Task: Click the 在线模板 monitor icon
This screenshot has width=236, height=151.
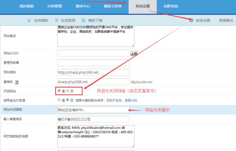Action: point(29,20)
